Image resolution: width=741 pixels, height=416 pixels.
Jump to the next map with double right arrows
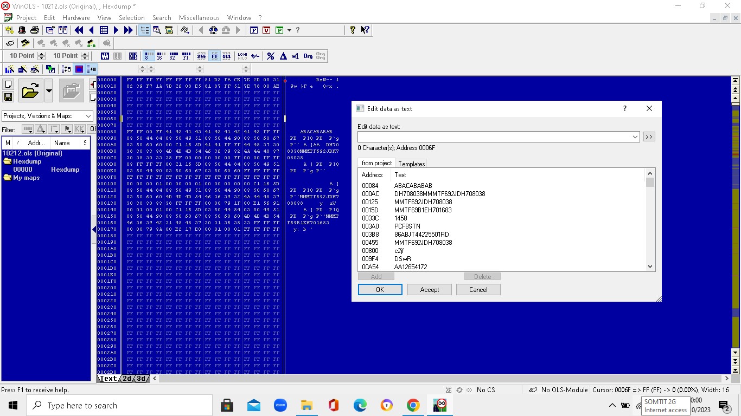pyautogui.click(x=129, y=30)
